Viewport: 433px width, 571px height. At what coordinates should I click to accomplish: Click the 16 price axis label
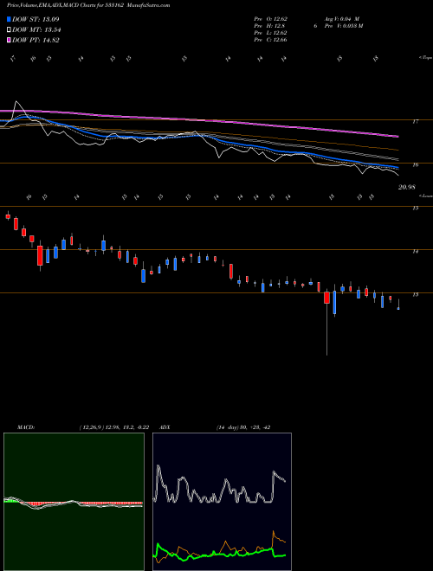tap(415, 165)
